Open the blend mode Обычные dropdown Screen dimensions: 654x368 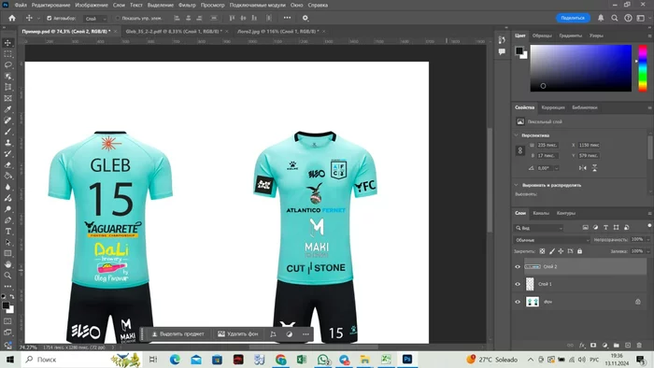tap(551, 240)
